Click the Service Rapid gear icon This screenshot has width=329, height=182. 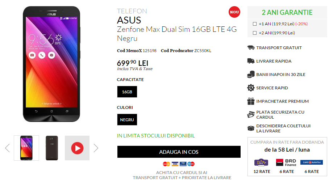pos(251,88)
